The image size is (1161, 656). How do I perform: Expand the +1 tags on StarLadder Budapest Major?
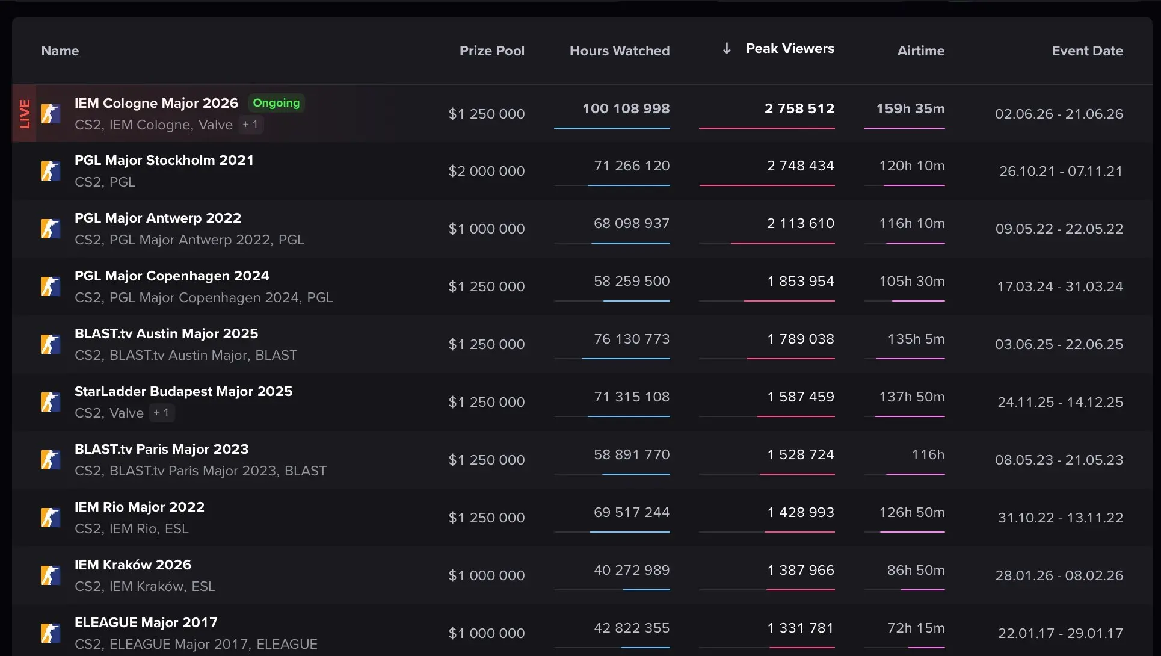[161, 413]
